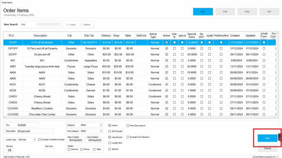Toggle the Use Percent checkbox
The width and height of the screenshot is (282, 158).
tap(109, 137)
